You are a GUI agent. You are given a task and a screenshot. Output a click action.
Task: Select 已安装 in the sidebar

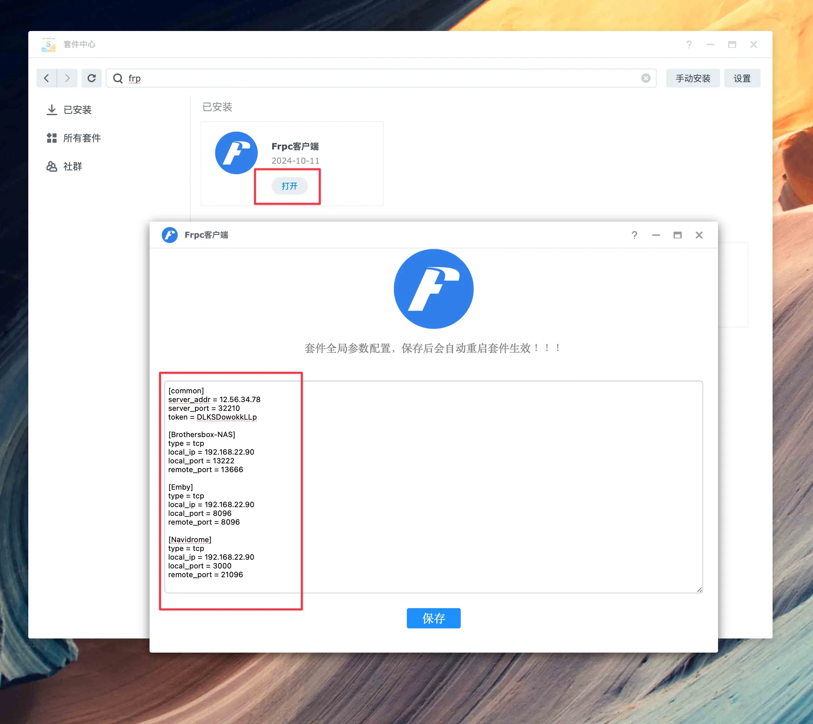(x=69, y=110)
